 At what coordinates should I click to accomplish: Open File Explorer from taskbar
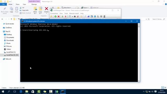pyautogui.click(x=27, y=92)
